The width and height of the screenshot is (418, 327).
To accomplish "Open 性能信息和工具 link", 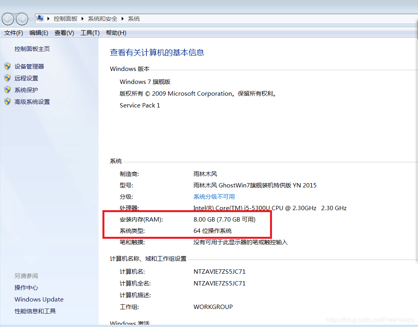I will click(35, 311).
